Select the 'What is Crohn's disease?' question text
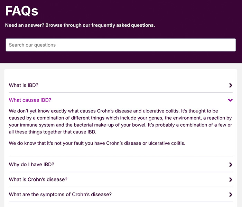Image resolution: width=242 pixels, height=207 pixels. click(x=38, y=180)
